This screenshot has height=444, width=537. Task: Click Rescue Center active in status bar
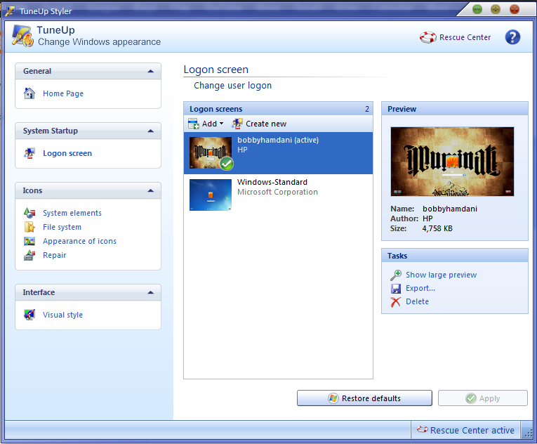(472, 430)
